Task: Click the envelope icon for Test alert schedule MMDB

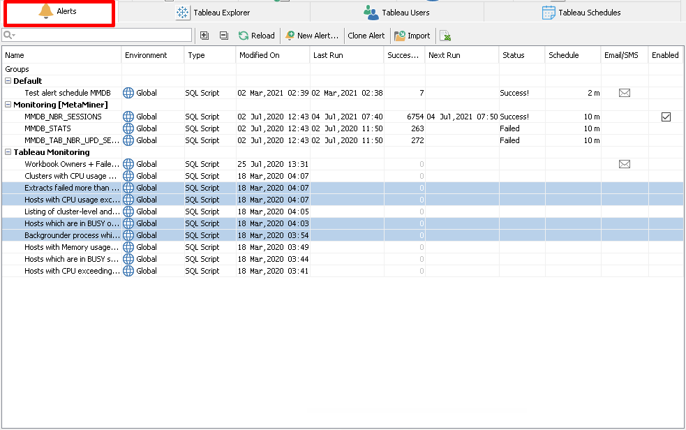Action: click(625, 93)
